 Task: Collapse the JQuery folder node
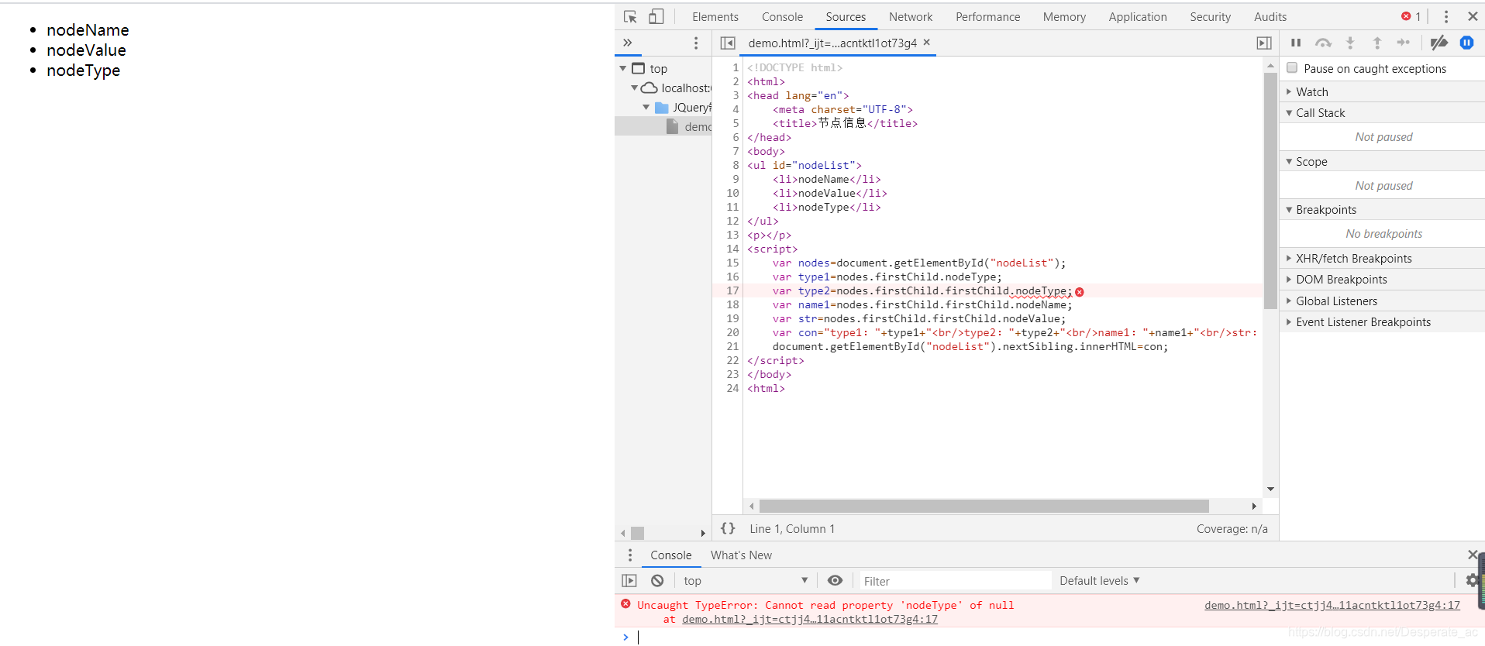click(646, 108)
